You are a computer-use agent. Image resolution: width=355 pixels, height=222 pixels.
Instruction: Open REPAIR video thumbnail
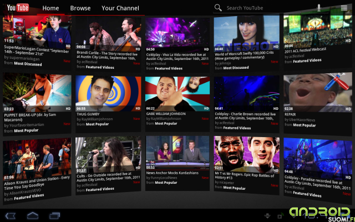coord(318,92)
